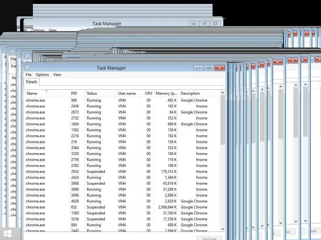Click the front Task Manager title bar icon
The image size is (321, 240).
click(27, 68)
